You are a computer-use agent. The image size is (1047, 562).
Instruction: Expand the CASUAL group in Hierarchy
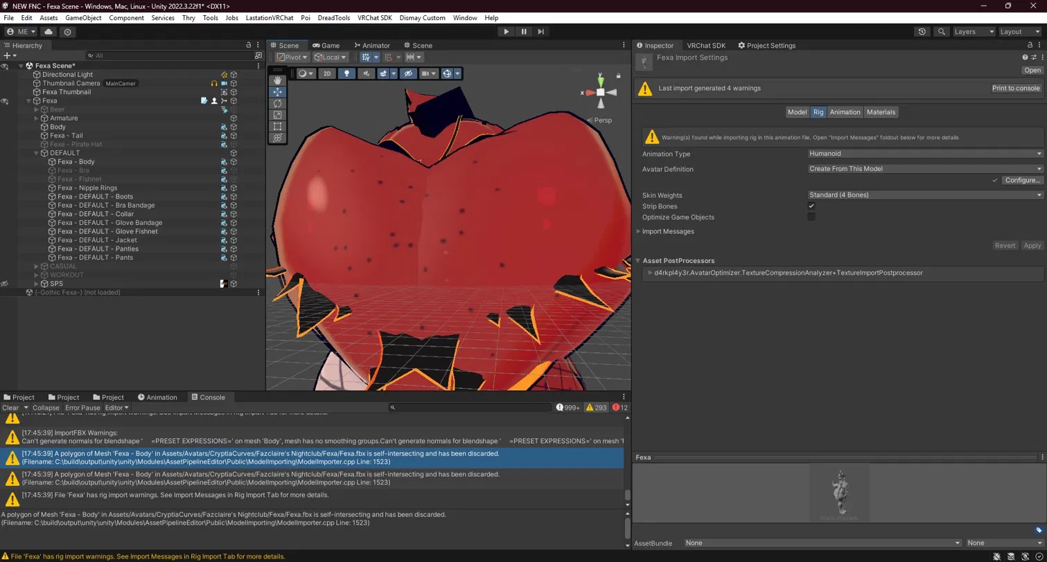coord(37,266)
